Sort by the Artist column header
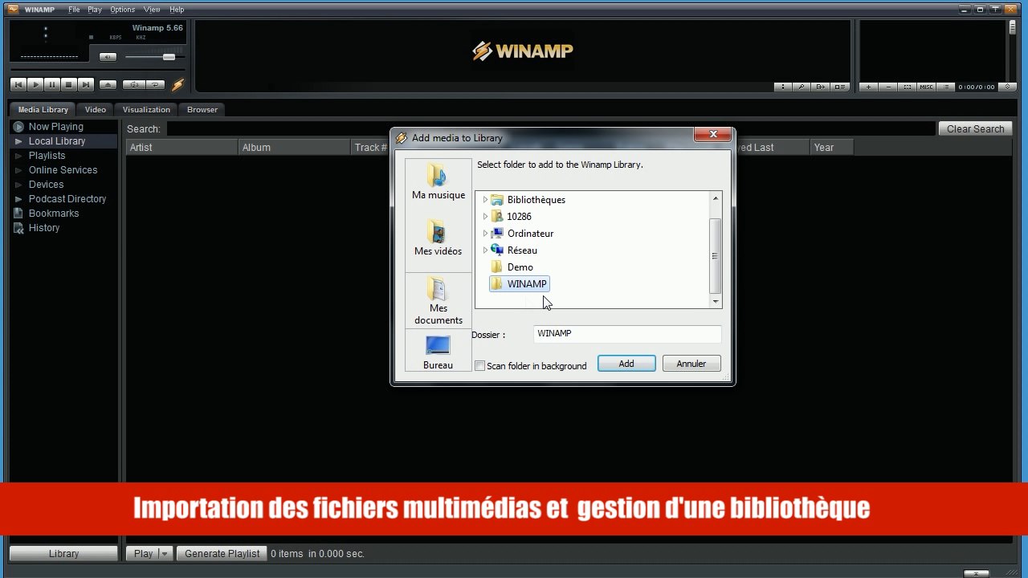The height and width of the screenshot is (578, 1028). 182,148
